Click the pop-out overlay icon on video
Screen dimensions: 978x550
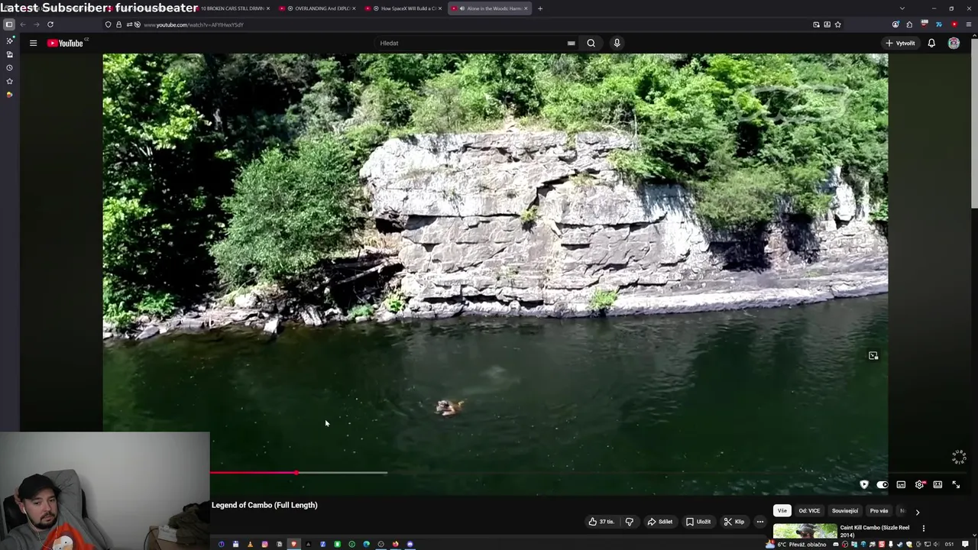[x=873, y=356]
